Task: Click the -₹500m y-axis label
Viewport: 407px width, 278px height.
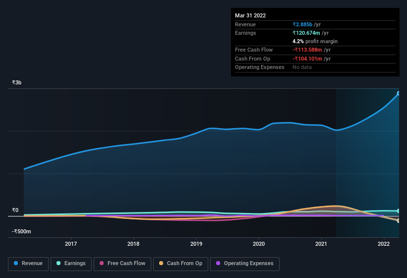Action: point(21,231)
